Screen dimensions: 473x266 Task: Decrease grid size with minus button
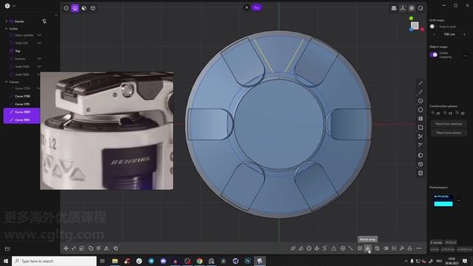click(x=434, y=35)
